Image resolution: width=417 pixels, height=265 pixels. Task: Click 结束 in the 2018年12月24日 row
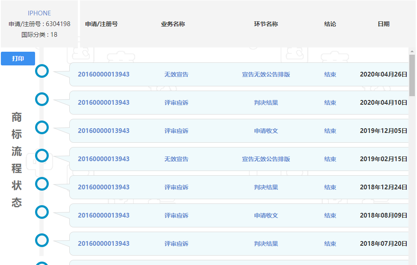tap(330, 187)
